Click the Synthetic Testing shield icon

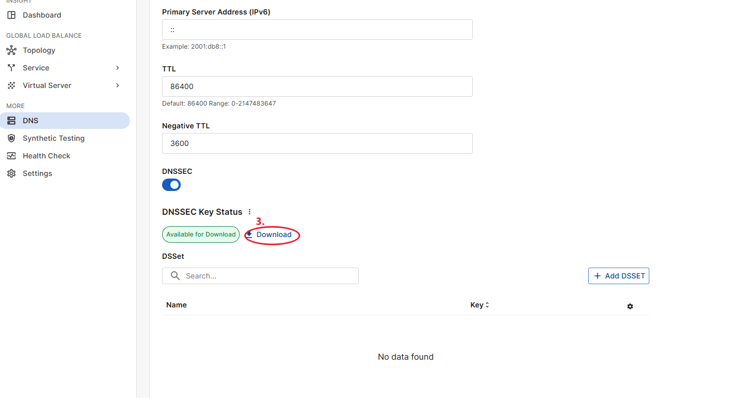(11, 138)
